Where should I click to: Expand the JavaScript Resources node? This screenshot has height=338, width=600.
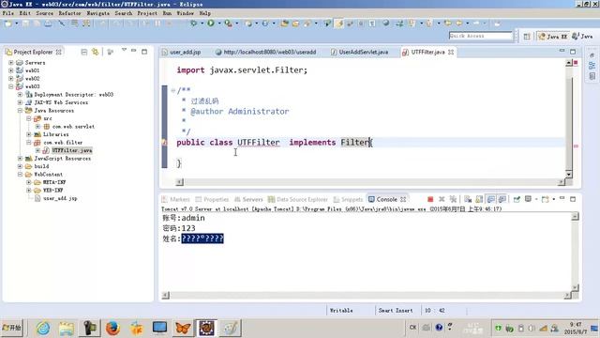pos(20,159)
